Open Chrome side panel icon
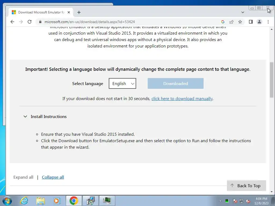The height and width of the screenshot is (206, 275). (x=251, y=22)
